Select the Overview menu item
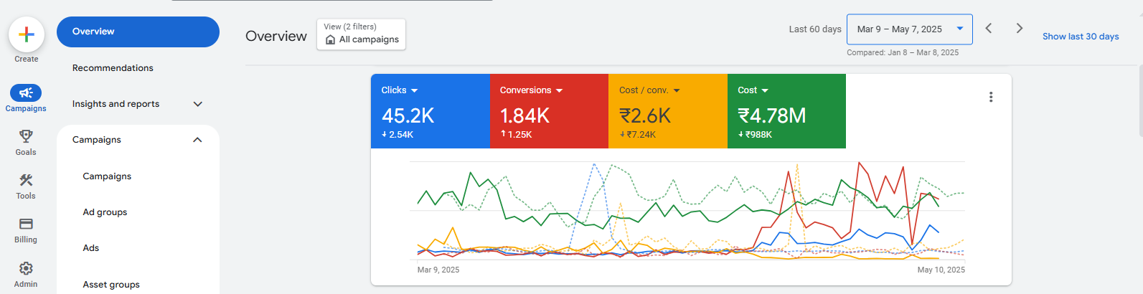The height and width of the screenshot is (294, 1143). click(x=138, y=32)
